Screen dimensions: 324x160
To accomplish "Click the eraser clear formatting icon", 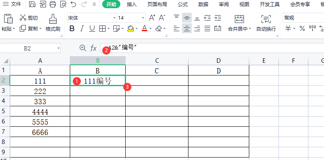I will (x=159, y=28).
